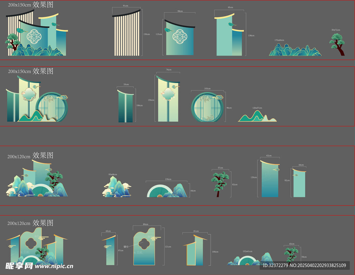Select the fan and mountain under 130cm
Screen dimensions: 355x275
(x=167, y=190)
